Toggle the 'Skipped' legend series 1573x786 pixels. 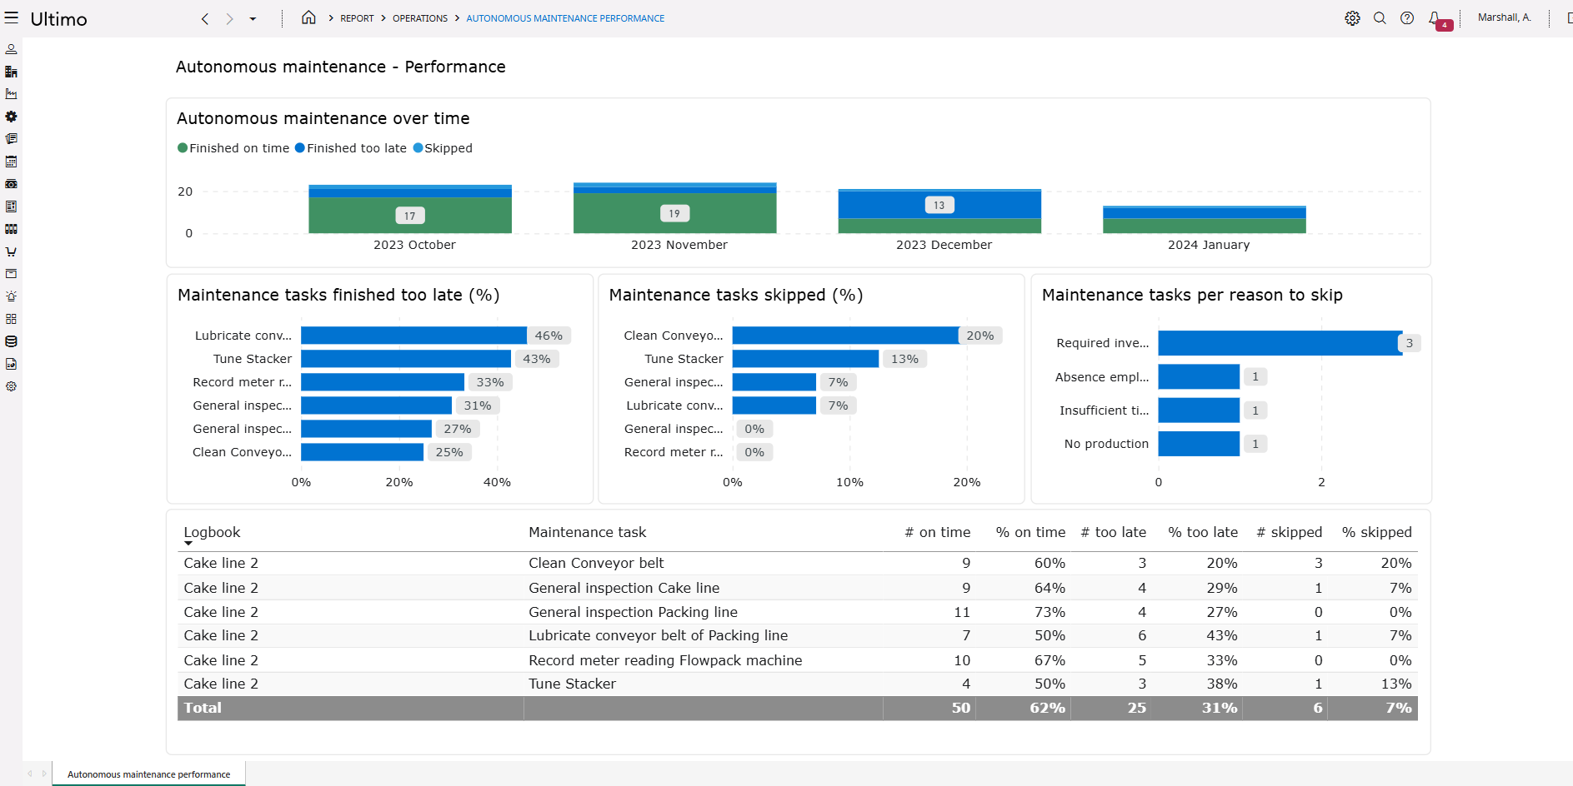coord(443,148)
